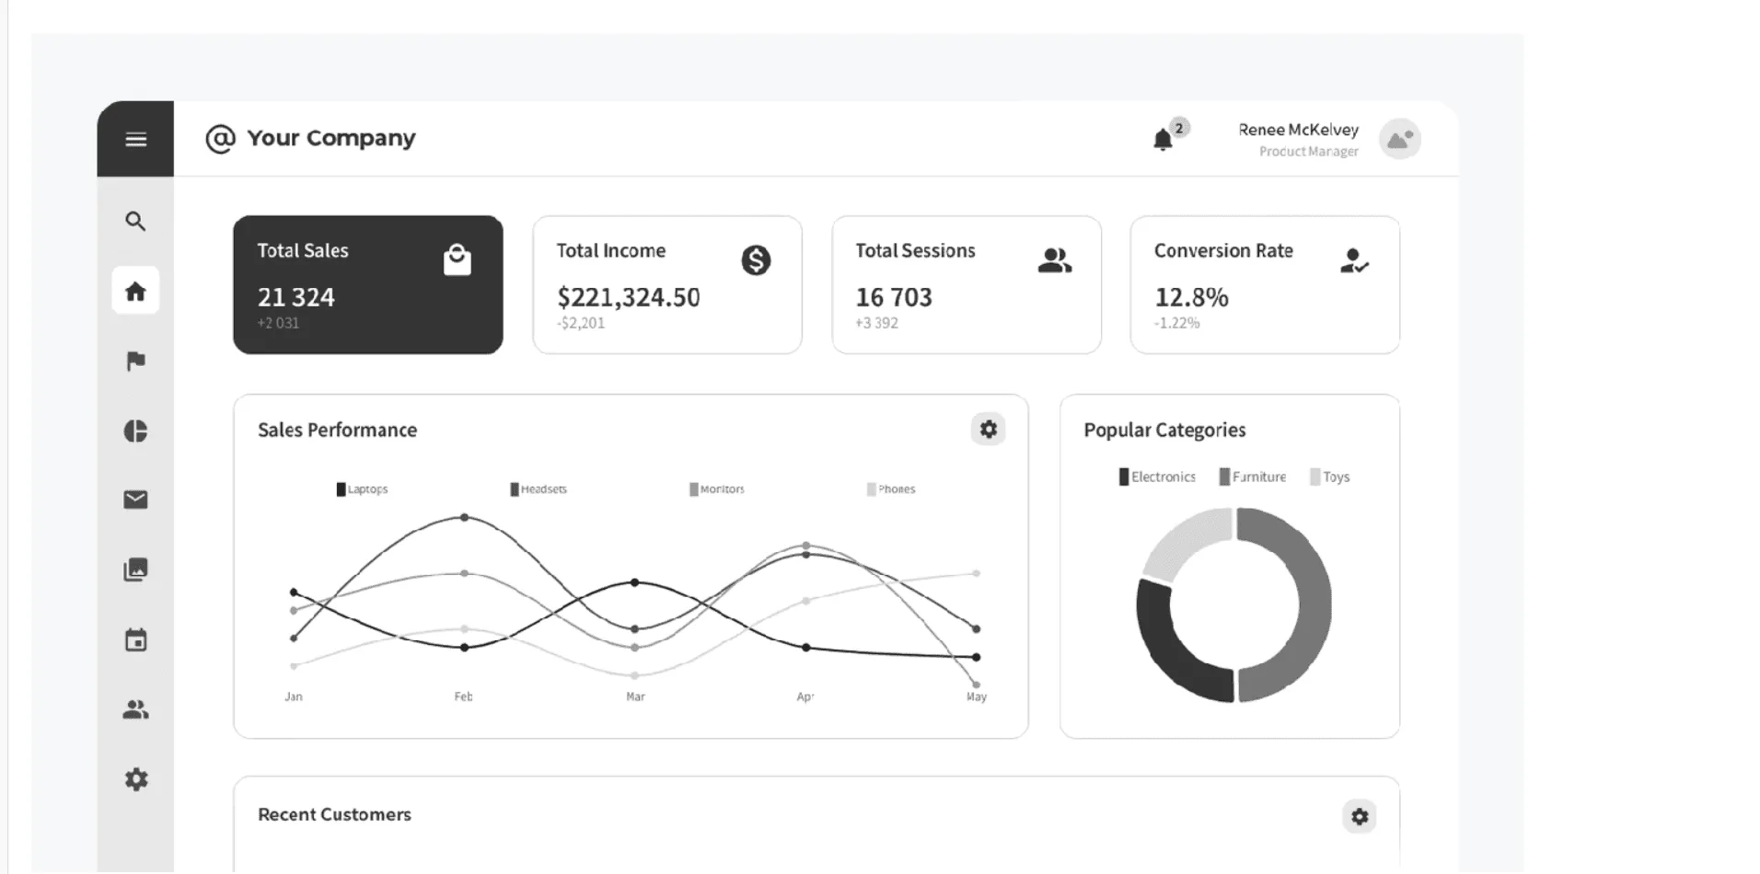
Task: Click the -$2,201 income change
Action: point(580,323)
